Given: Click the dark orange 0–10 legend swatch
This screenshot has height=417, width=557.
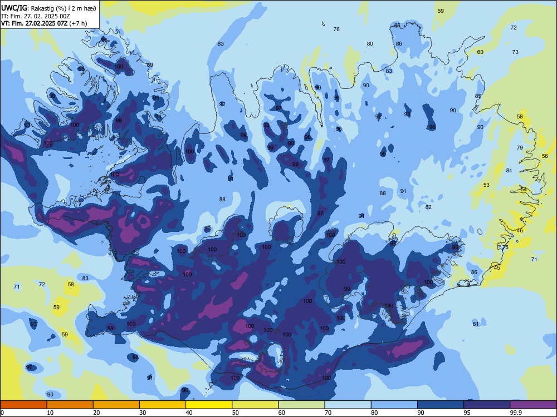Looking at the screenshot, I should pyautogui.click(x=23, y=405).
